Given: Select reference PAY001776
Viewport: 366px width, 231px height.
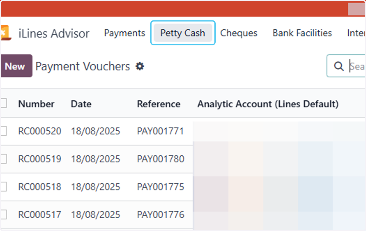Looking at the screenshot, I should 160,215.
